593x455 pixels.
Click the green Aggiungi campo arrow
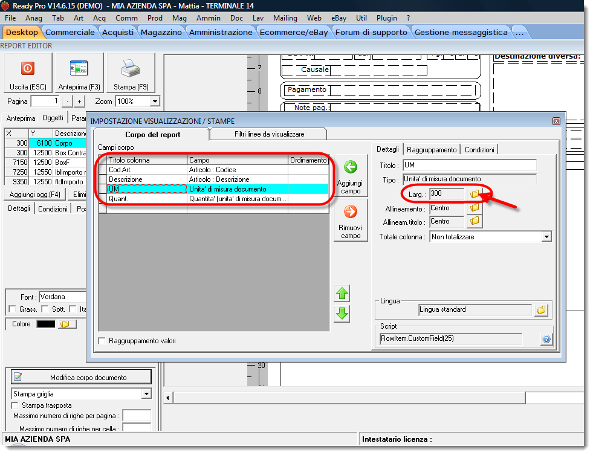351,167
